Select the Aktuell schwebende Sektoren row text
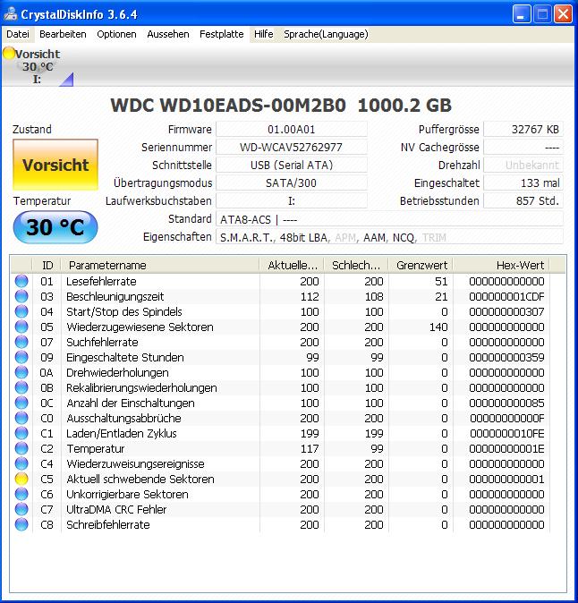This screenshot has width=578, height=603. 140,479
